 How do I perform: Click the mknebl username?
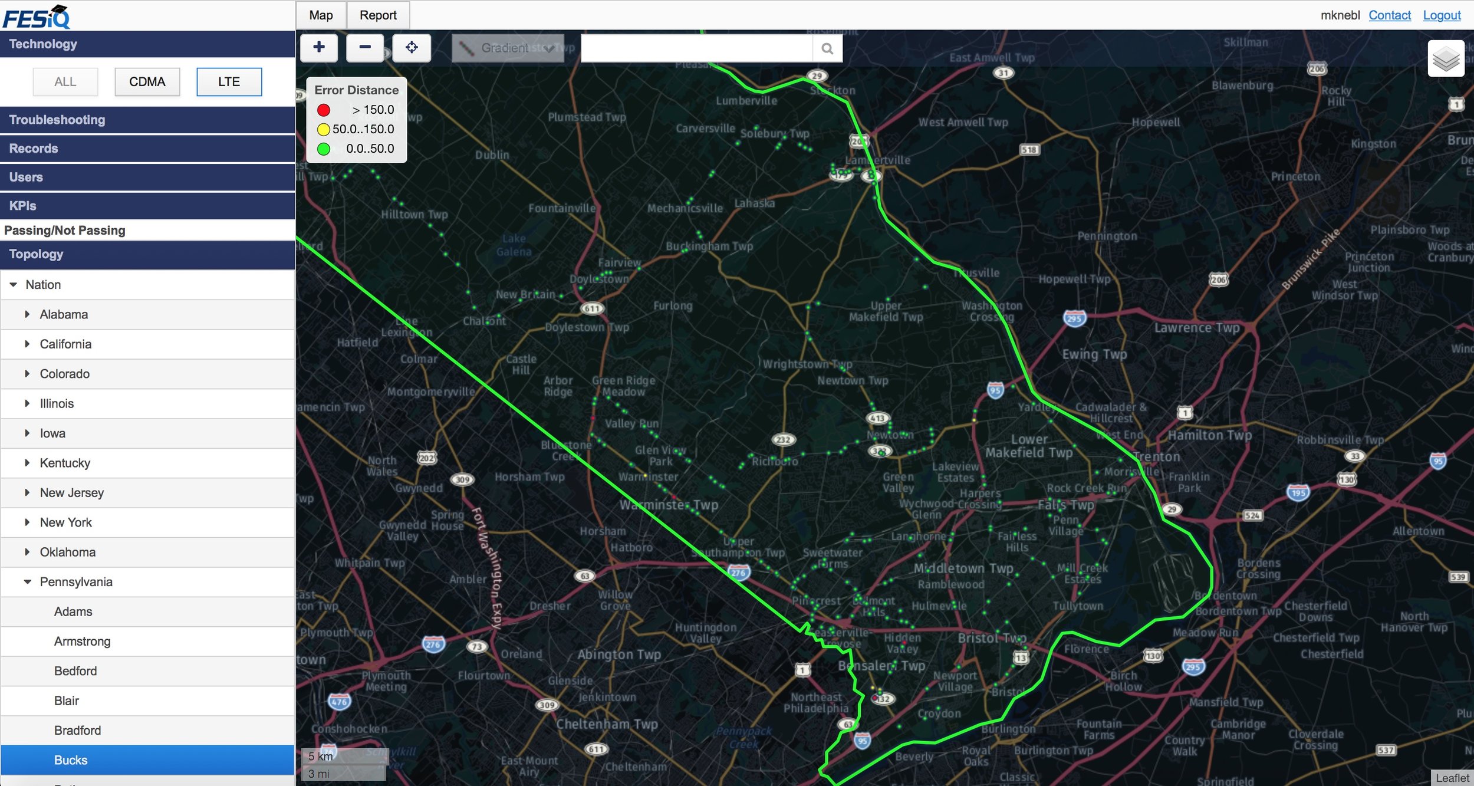coord(1340,15)
